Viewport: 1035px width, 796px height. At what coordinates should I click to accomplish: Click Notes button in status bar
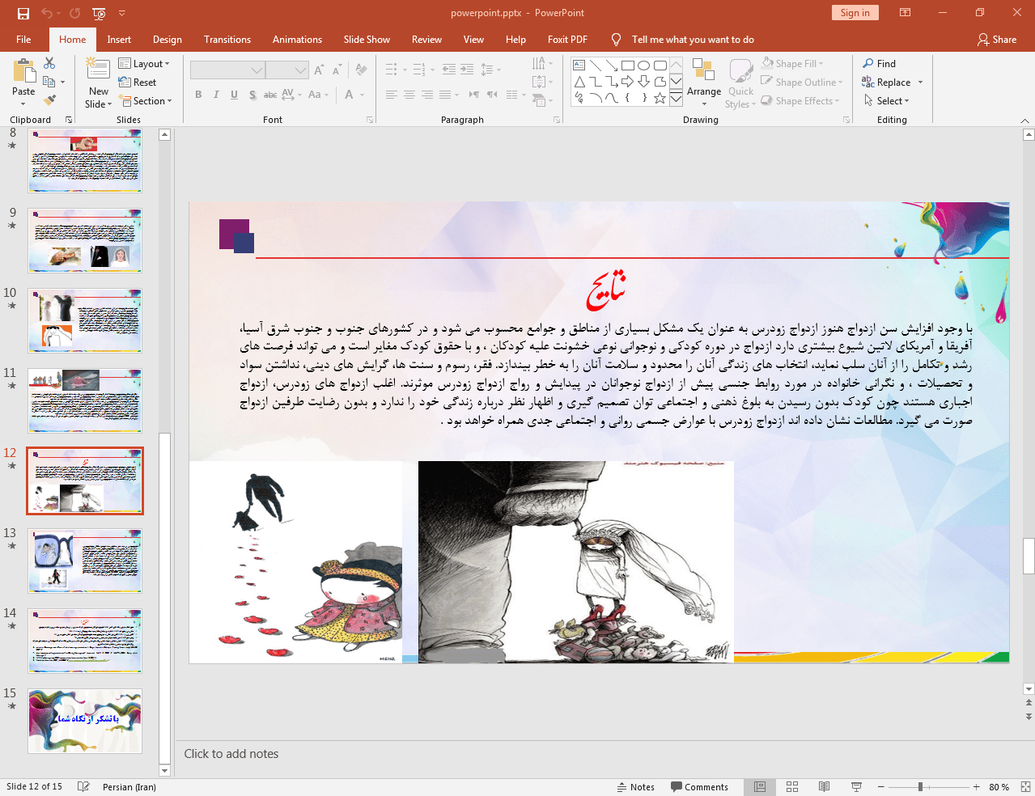pyautogui.click(x=636, y=787)
